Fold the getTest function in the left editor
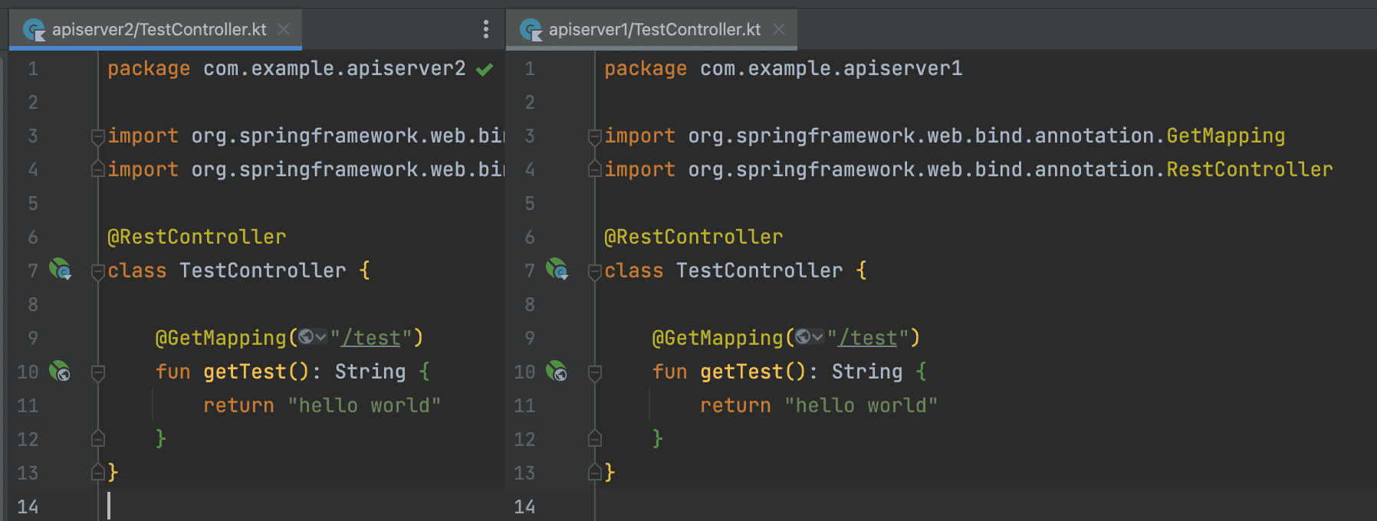This screenshot has height=521, width=1377. click(x=98, y=372)
